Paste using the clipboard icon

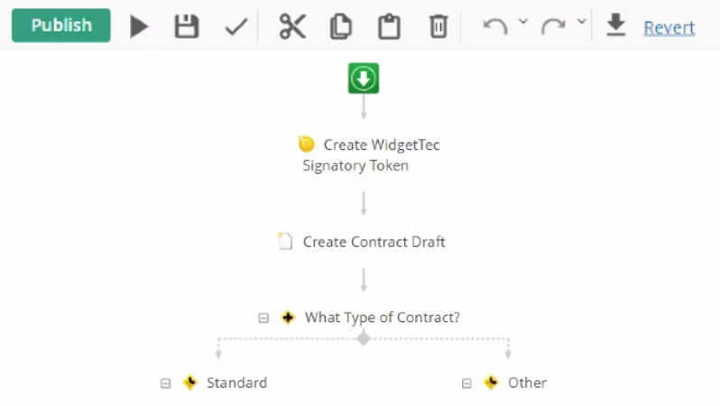[389, 26]
